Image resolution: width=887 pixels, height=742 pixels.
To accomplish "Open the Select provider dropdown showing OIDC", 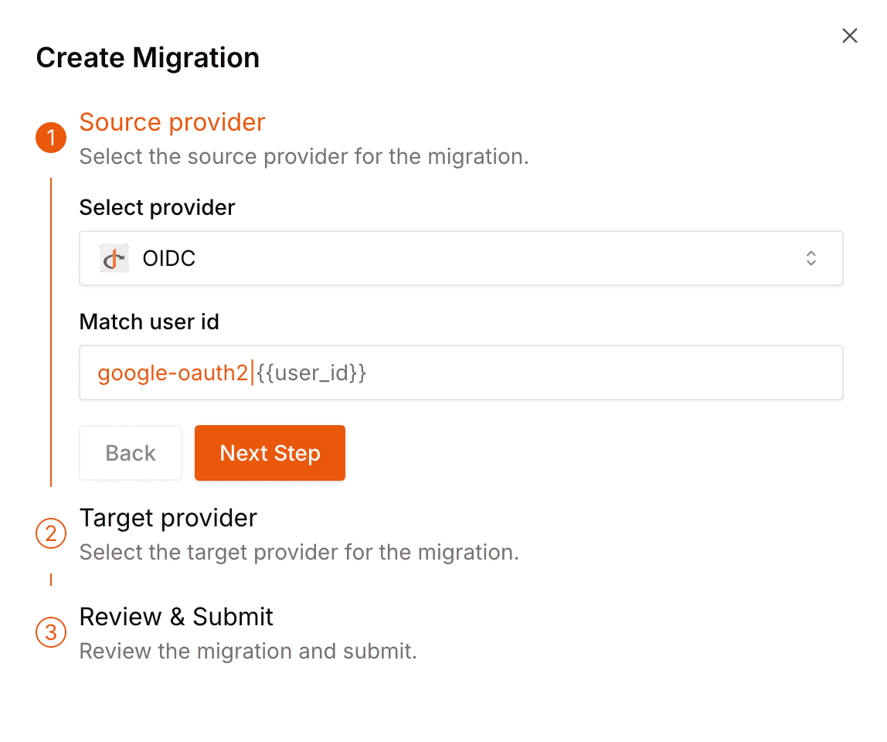I will tap(460, 258).
